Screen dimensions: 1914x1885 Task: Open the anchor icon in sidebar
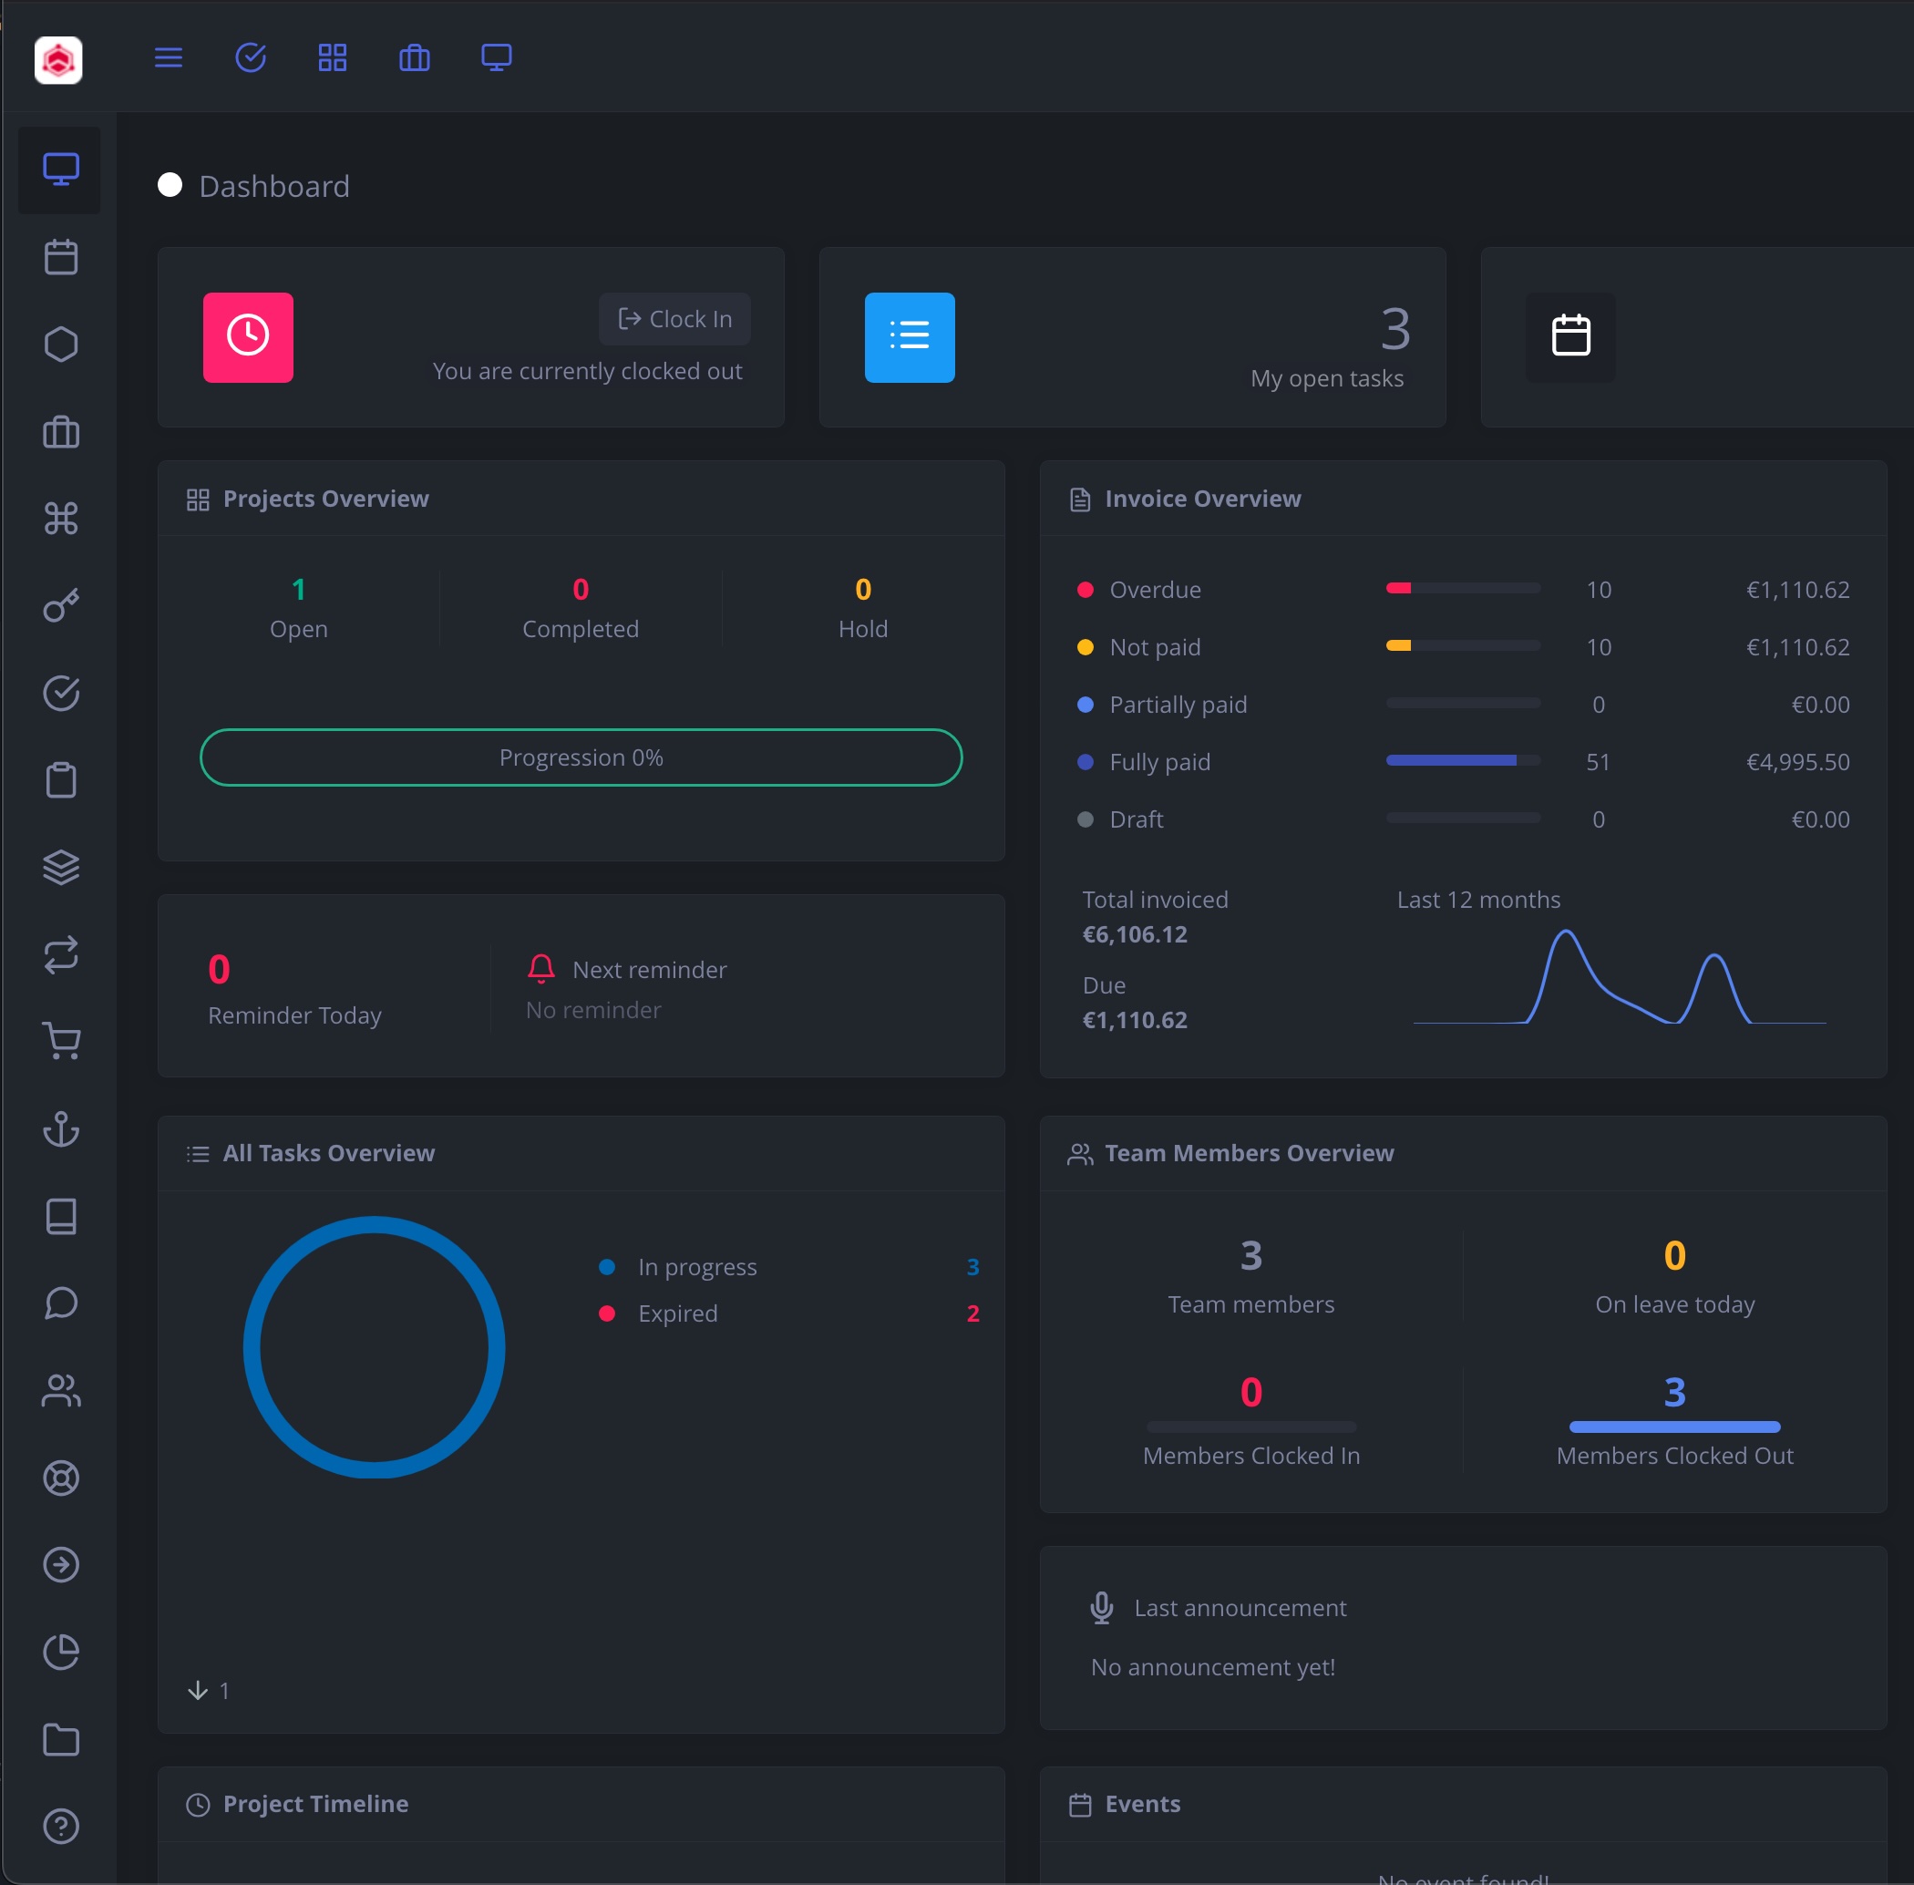pos(61,1128)
